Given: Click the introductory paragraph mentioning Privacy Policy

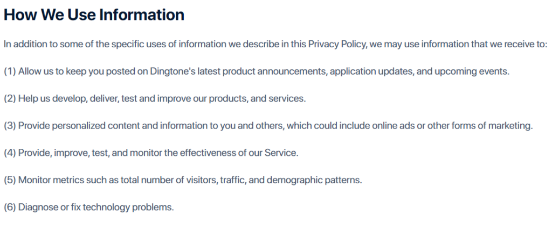Looking at the screenshot, I should tap(275, 44).
